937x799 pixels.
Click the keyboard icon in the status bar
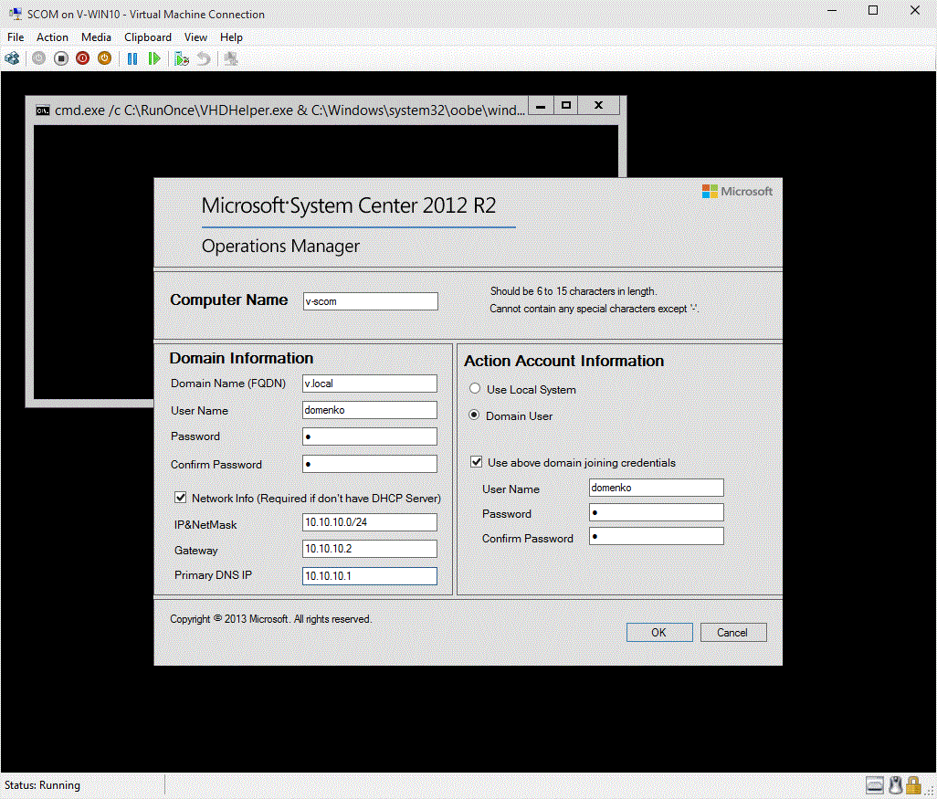pos(875,785)
